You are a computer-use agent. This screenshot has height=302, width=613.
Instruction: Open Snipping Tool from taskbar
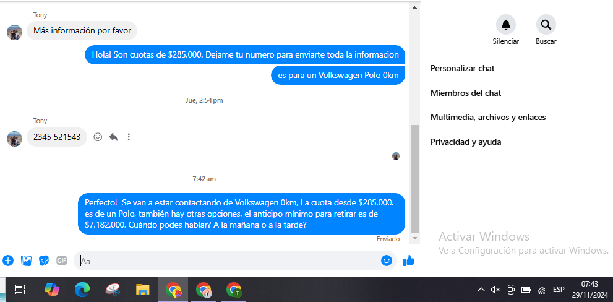[112, 290]
